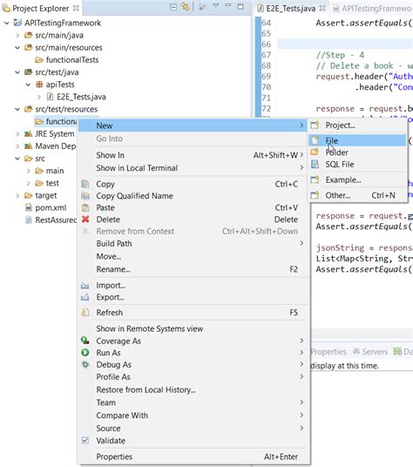The image size is (413, 467).
Task: Open Show in Local Terminal submenu
Action: (x=193, y=168)
